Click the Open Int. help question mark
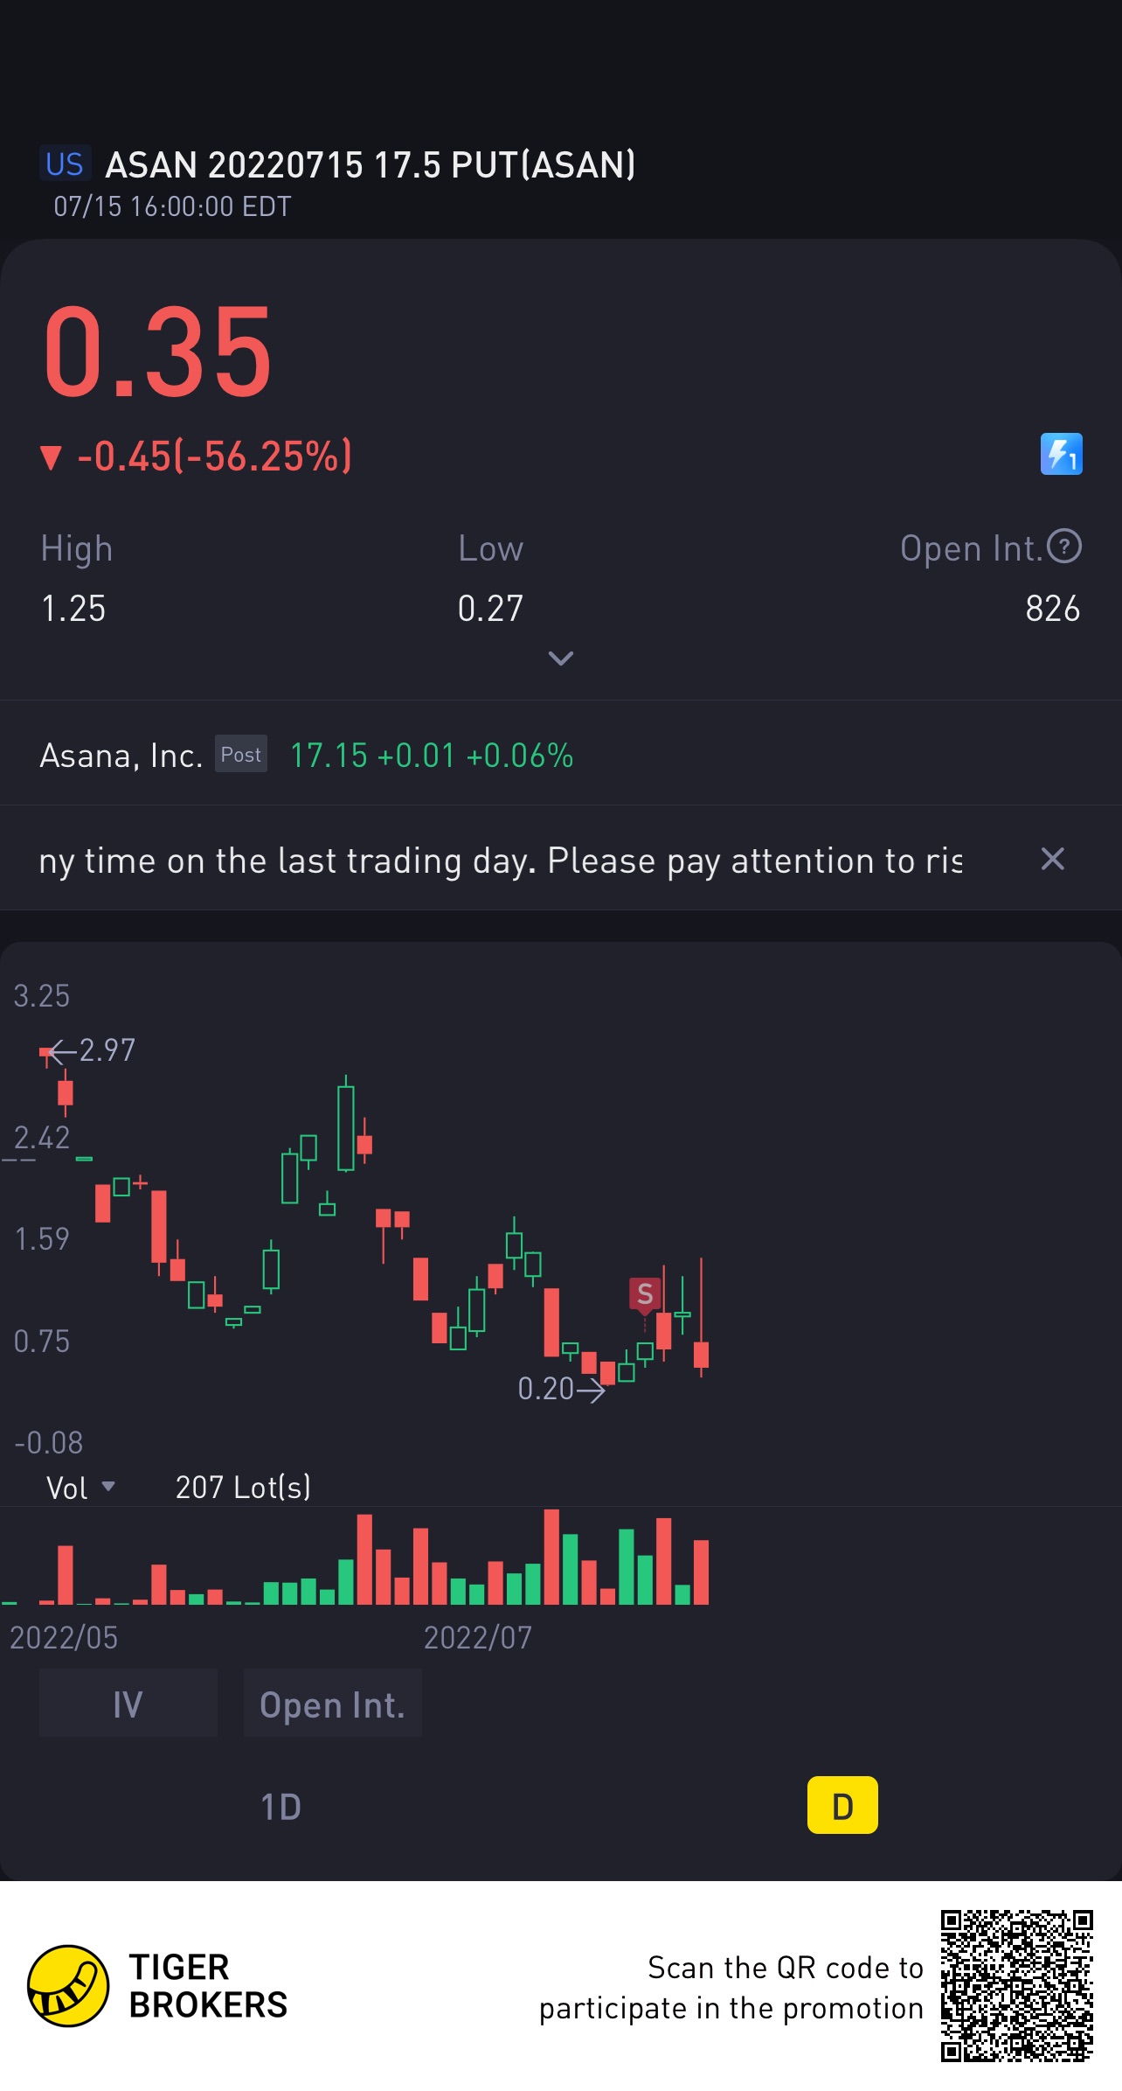 [x=1064, y=547]
